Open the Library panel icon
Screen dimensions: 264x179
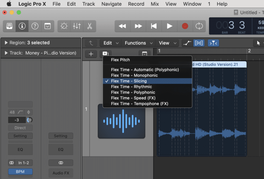(x=9, y=26)
